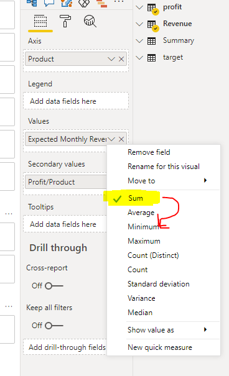229x376 pixels.
Task: Toggle Cross-report drill through switch
Action: pyautogui.click(x=54, y=286)
